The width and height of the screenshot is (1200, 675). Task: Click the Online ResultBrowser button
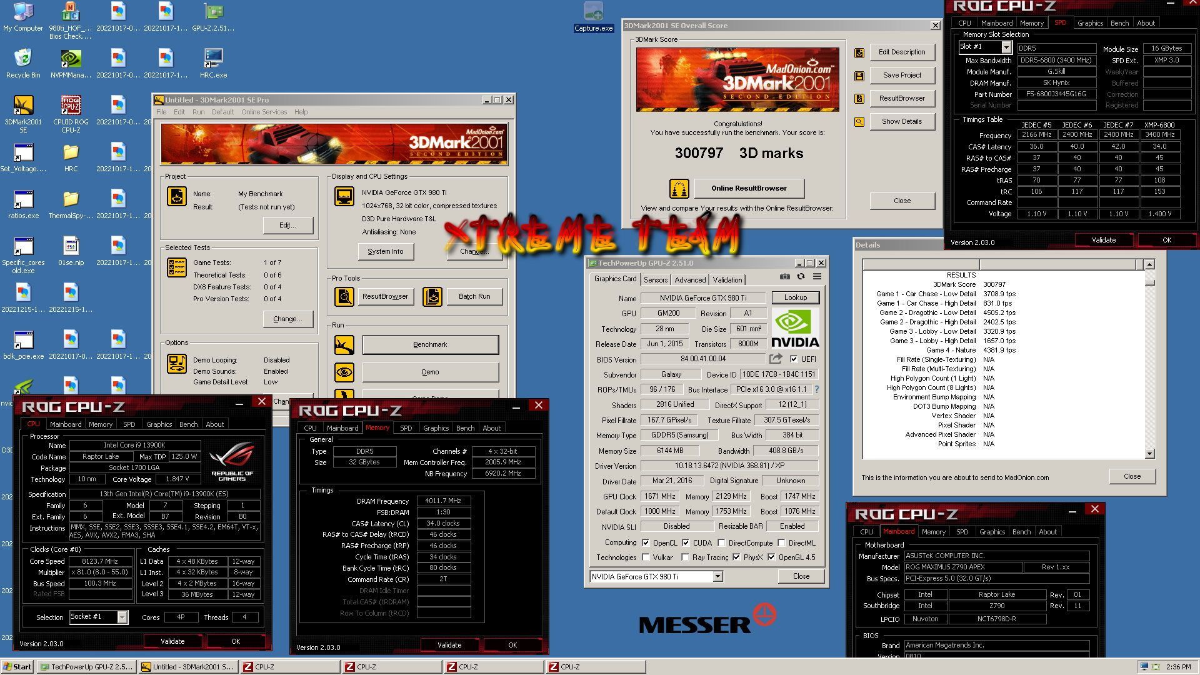click(749, 188)
